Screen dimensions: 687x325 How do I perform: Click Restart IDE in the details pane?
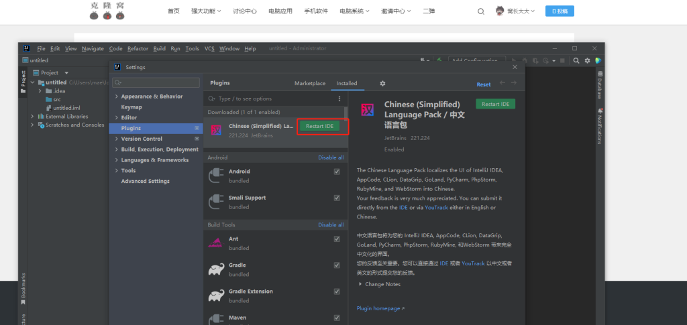(496, 104)
